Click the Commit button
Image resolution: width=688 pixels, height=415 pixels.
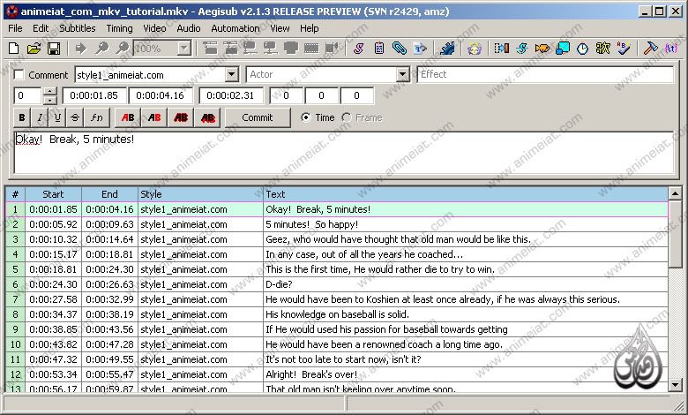(258, 117)
